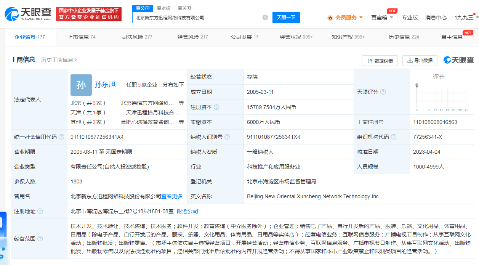479x265 pixels.
Task: Open help icon next to 经营范围
Action: point(40,239)
